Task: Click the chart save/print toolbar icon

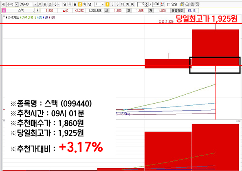Action: point(192,4)
